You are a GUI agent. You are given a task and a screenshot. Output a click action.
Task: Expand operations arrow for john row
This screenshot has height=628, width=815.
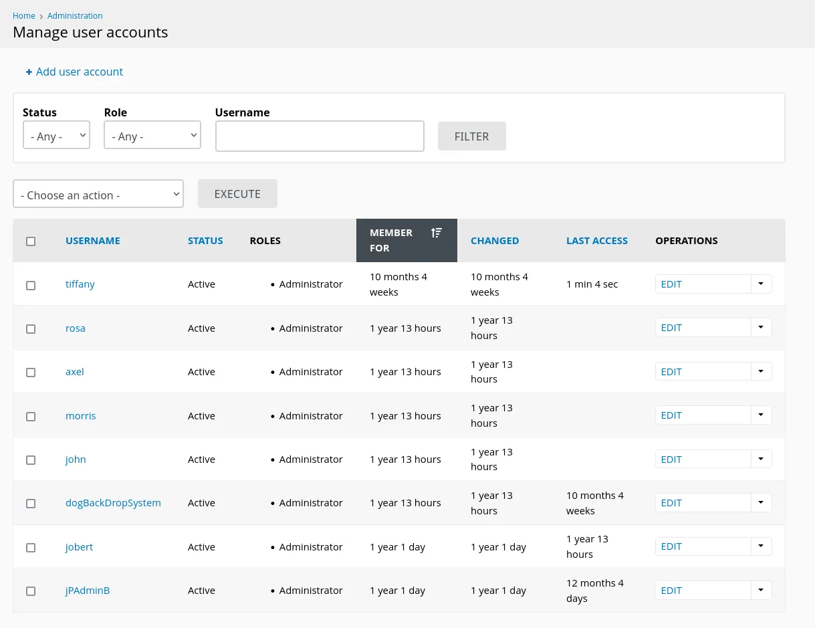[x=761, y=459]
